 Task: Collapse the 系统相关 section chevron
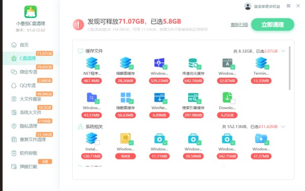coord(283,126)
